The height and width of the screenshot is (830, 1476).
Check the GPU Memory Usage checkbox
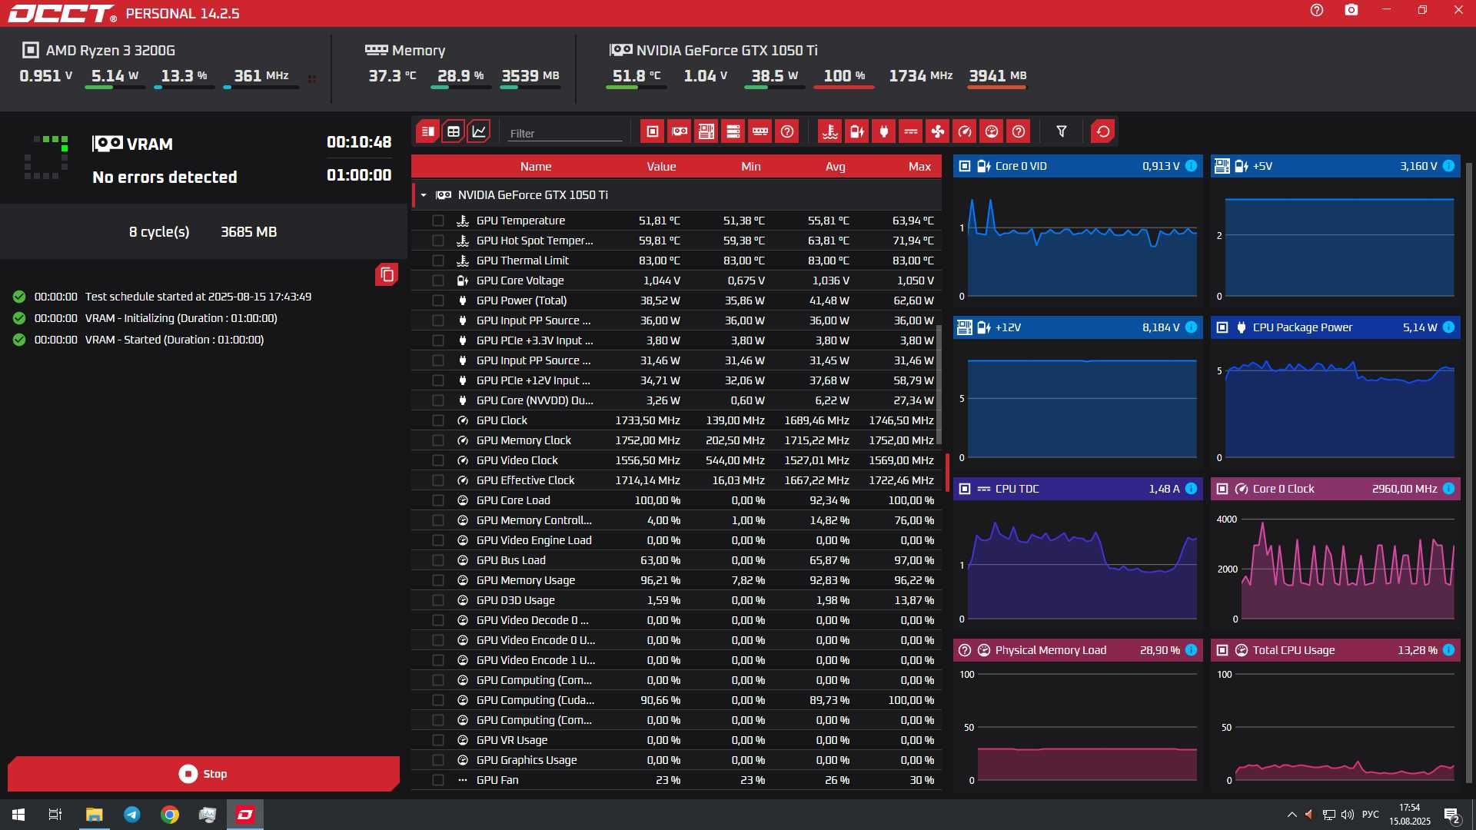438,580
